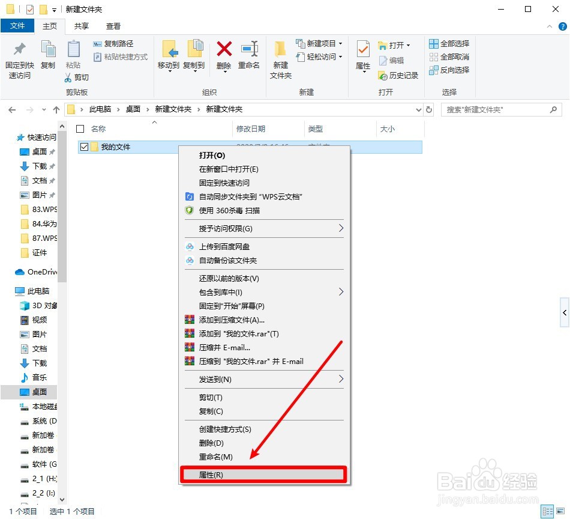Screen dimensions: 570x519
Task: Select 全部选择 (Select all) in ribbon
Action: click(448, 43)
